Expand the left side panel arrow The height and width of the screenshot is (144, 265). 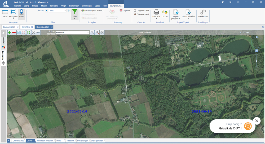tap(3, 33)
